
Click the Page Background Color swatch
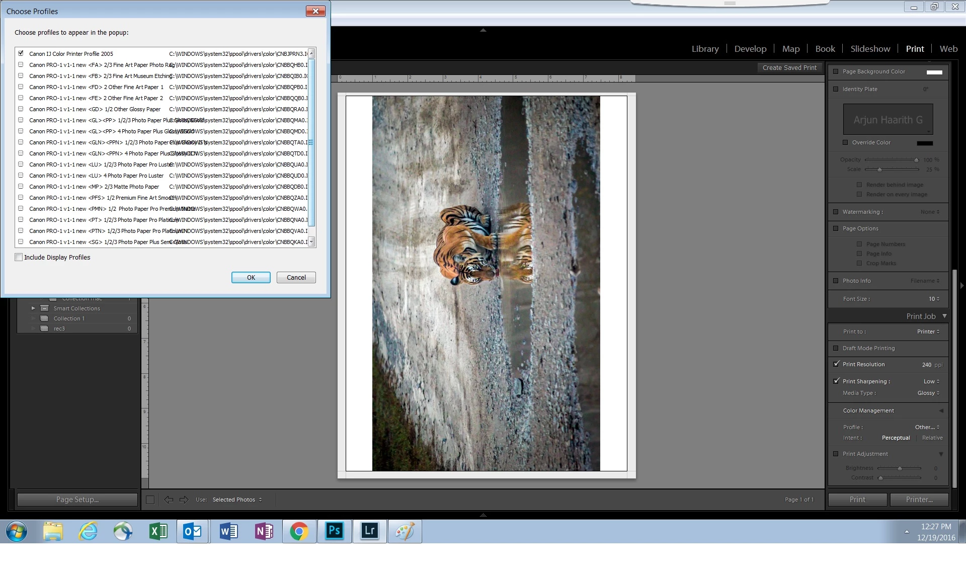coord(934,72)
